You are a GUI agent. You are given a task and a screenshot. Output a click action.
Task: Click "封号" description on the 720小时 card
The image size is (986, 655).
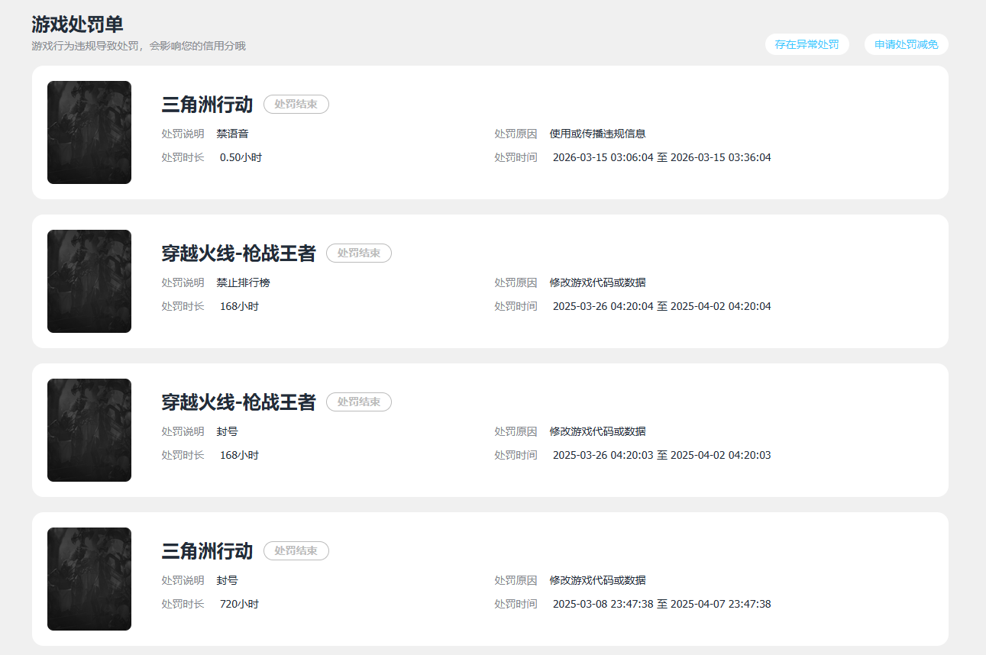coord(227,580)
